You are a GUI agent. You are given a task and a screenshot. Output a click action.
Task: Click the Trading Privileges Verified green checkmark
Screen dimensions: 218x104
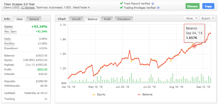[121, 8]
